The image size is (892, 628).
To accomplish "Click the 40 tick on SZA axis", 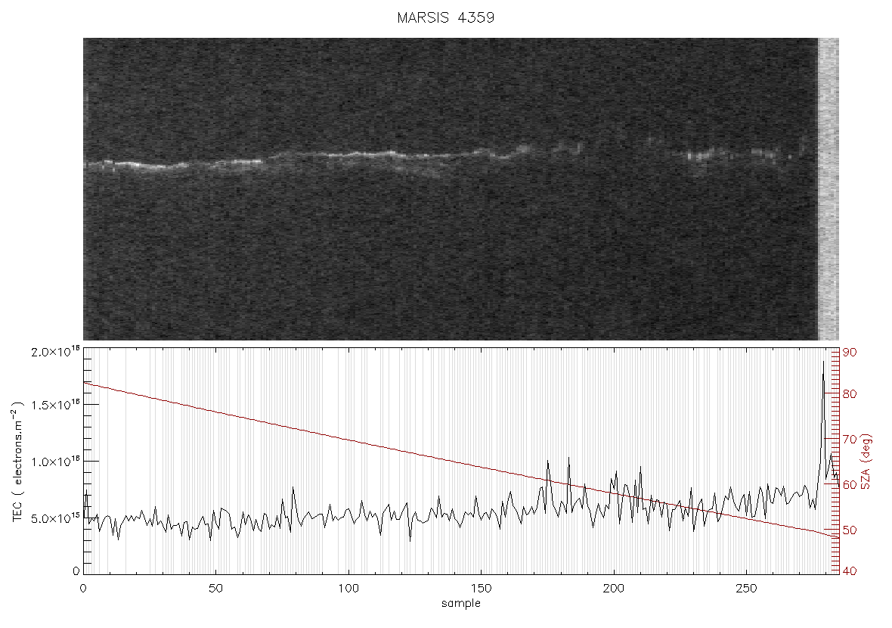I will point(850,571).
